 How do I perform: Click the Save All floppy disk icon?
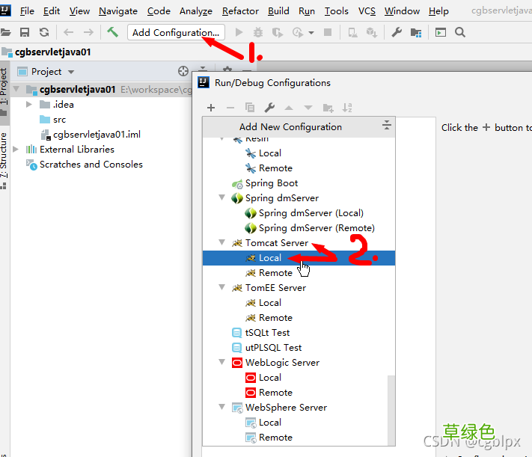coord(25,32)
